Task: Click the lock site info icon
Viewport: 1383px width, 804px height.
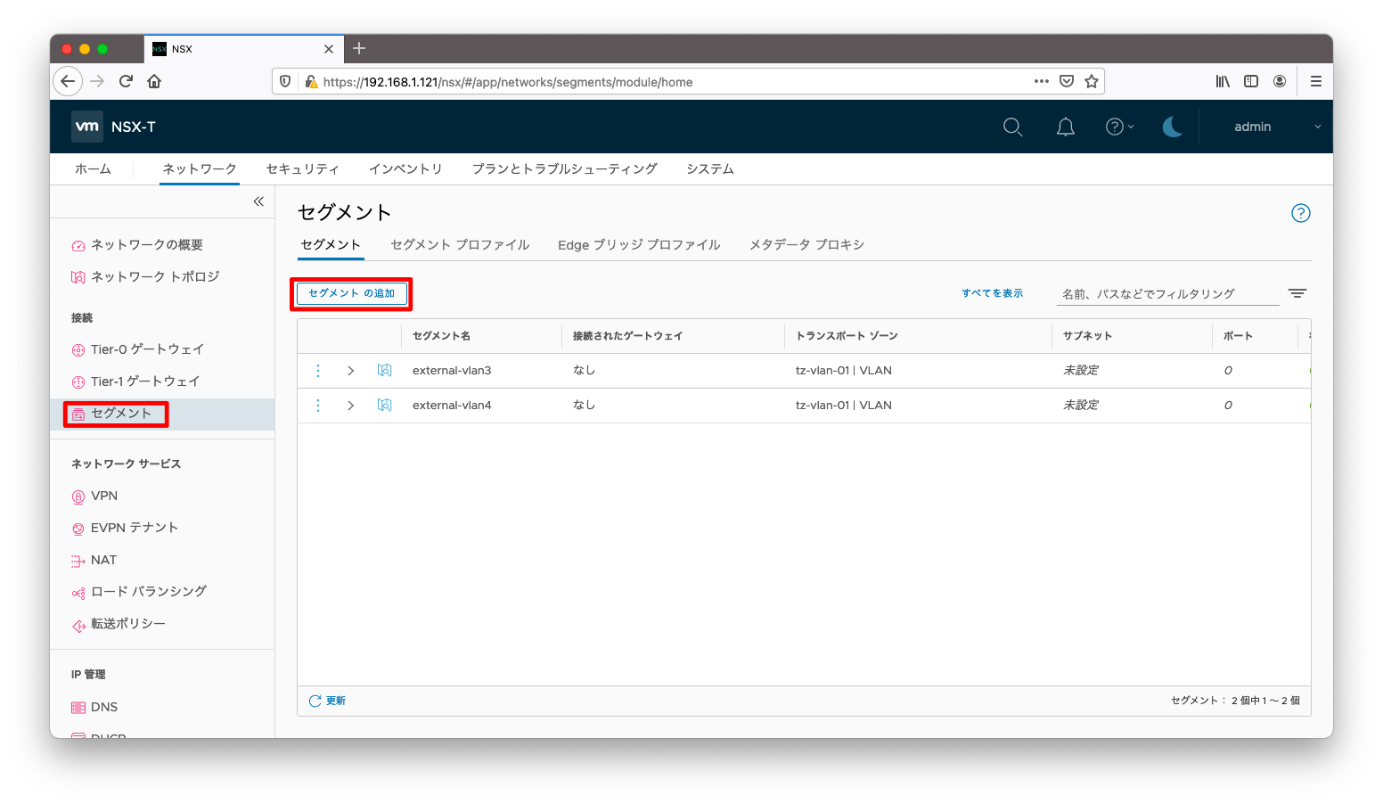Action: click(311, 81)
